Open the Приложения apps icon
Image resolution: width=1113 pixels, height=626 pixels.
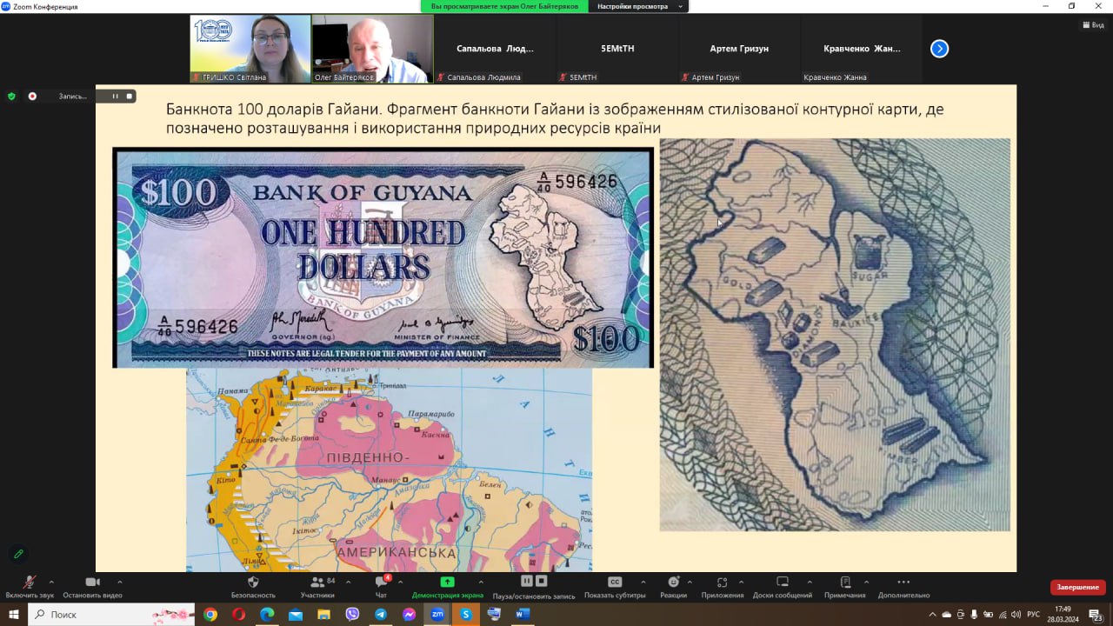(x=722, y=583)
